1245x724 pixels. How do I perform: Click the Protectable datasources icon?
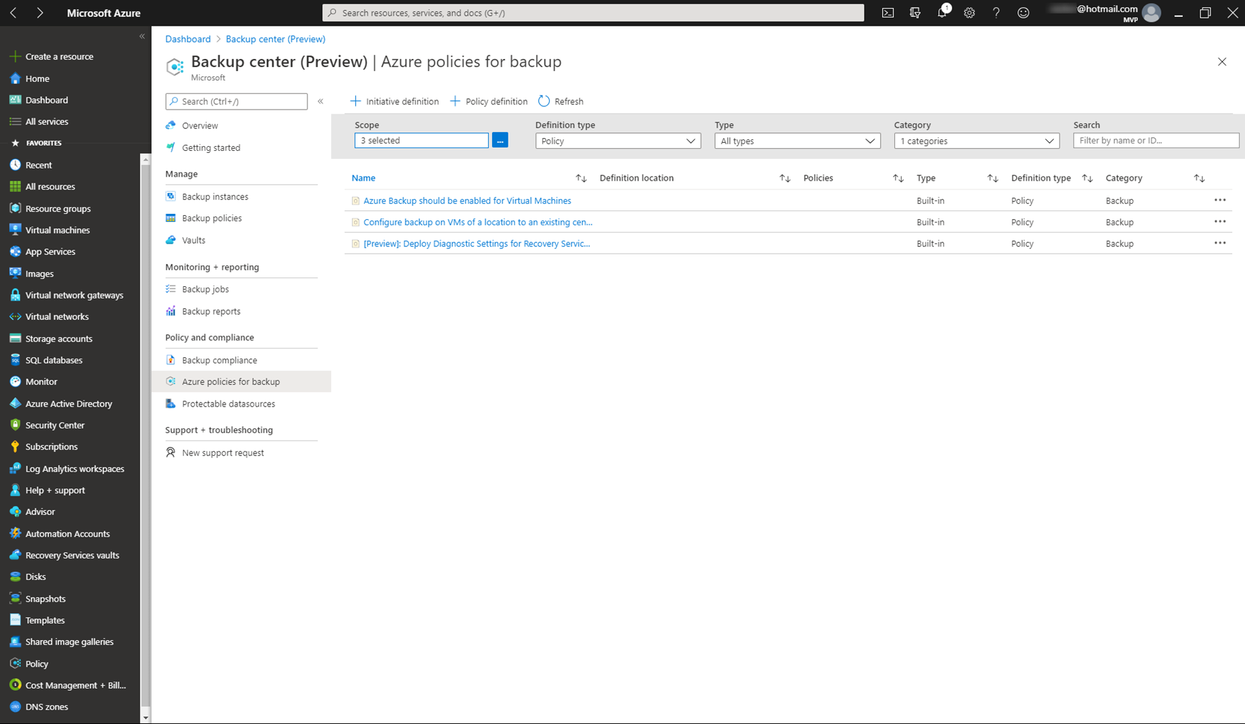(x=171, y=404)
